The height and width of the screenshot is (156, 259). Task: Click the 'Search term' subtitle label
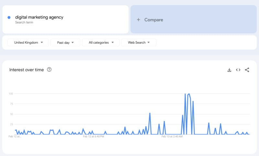coord(24,23)
